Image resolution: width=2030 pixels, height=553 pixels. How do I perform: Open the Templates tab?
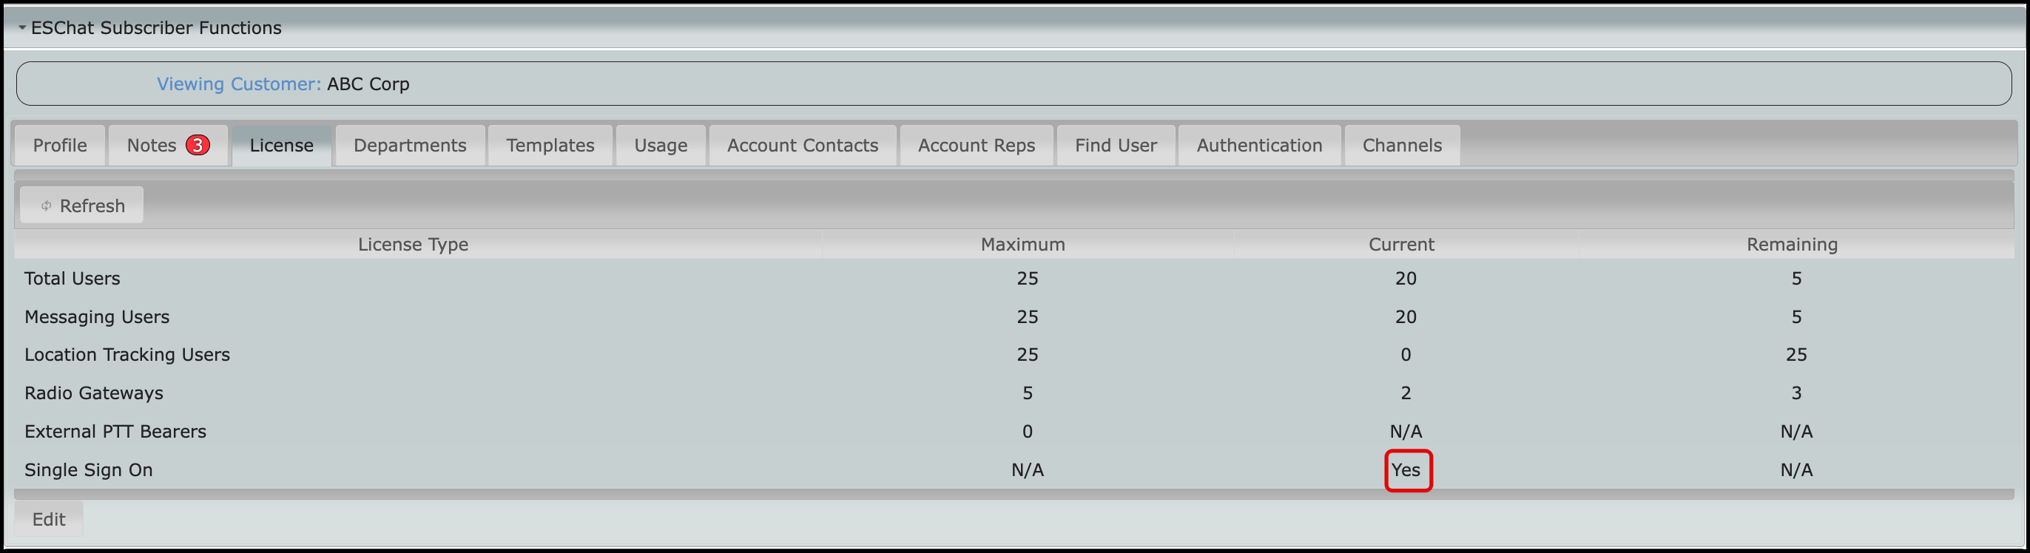click(x=550, y=145)
